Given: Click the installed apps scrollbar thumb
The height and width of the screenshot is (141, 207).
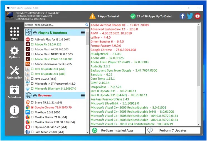Looking at the screenshot, I should click(x=199, y=56).
